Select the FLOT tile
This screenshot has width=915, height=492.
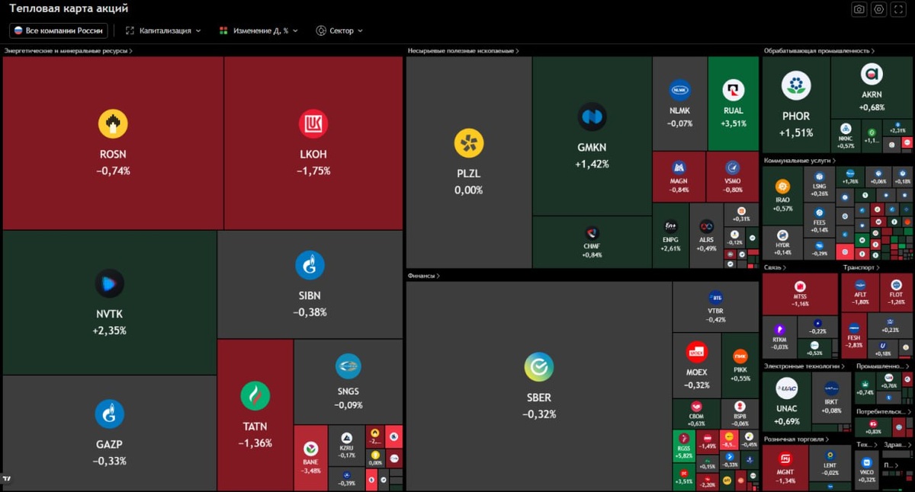coord(896,293)
